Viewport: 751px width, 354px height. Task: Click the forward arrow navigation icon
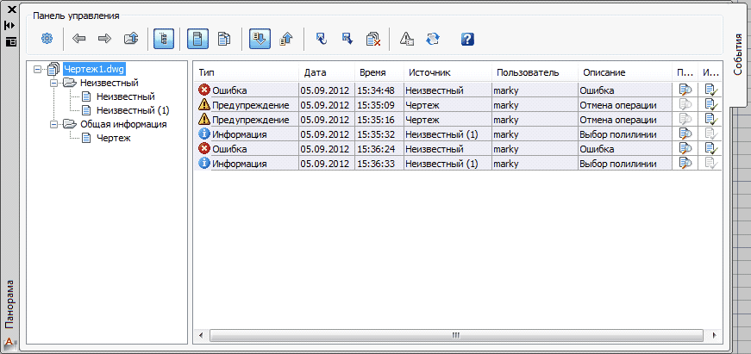pos(104,39)
